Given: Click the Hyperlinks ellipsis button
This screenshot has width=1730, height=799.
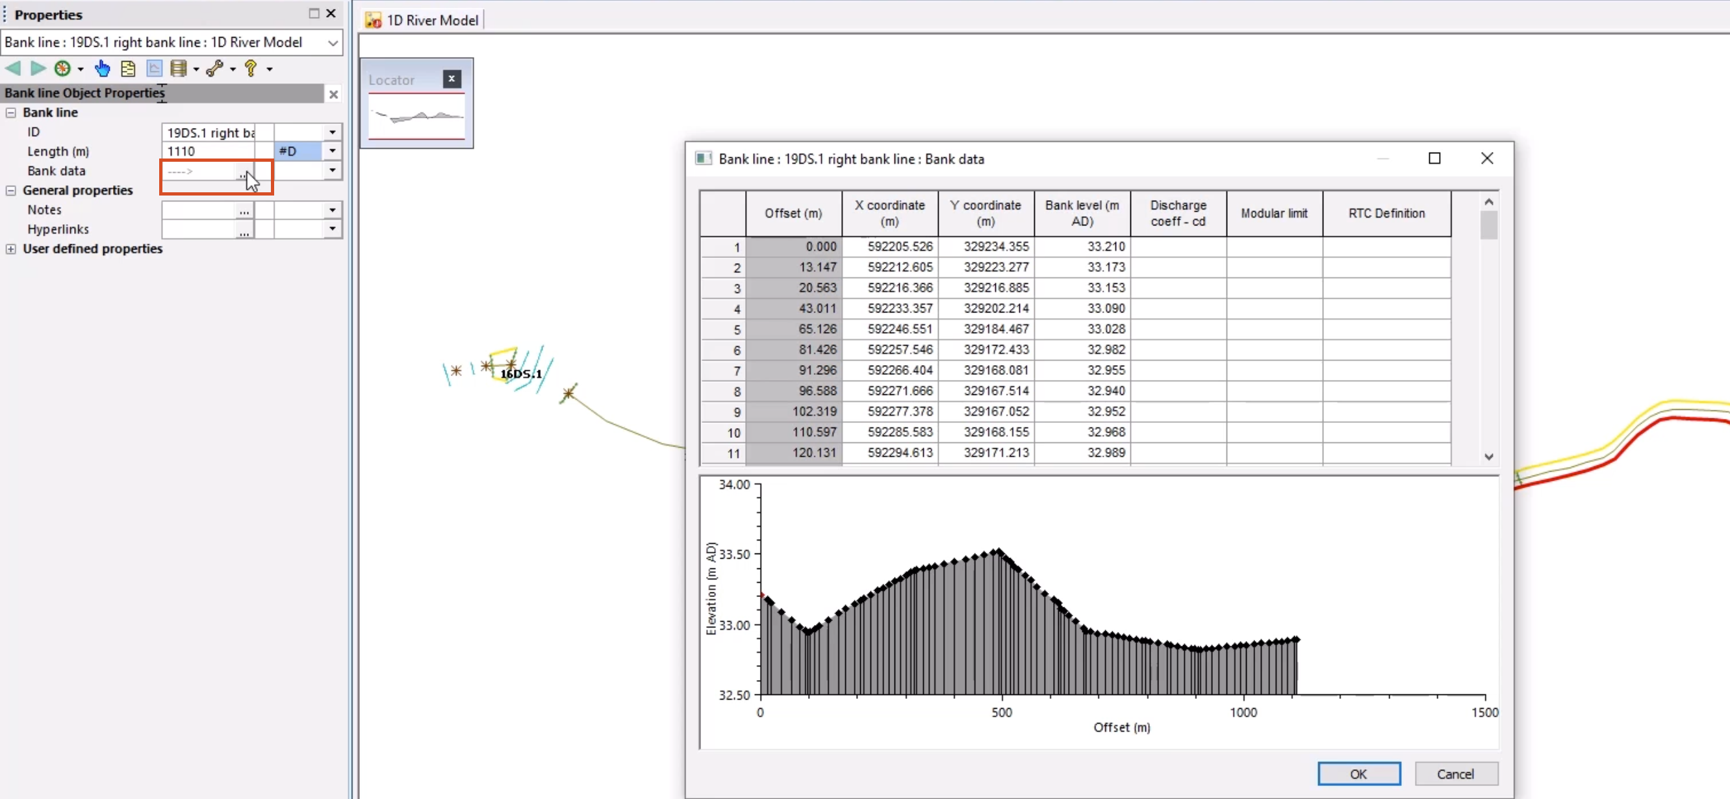Looking at the screenshot, I should click(244, 229).
